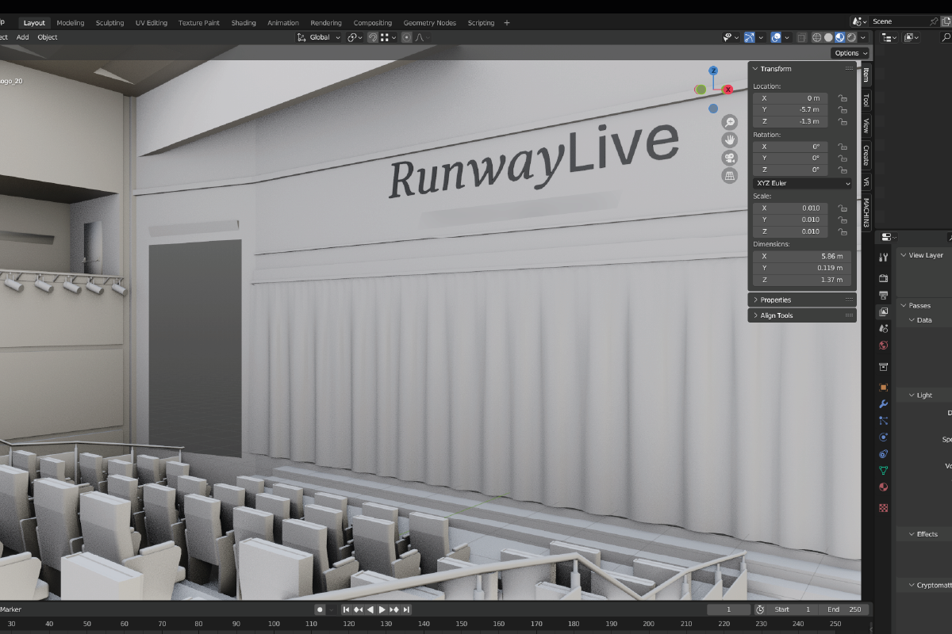Open the Texture properties checker icon
This screenshot has width=952, height=634.
[x=884, y=507]
